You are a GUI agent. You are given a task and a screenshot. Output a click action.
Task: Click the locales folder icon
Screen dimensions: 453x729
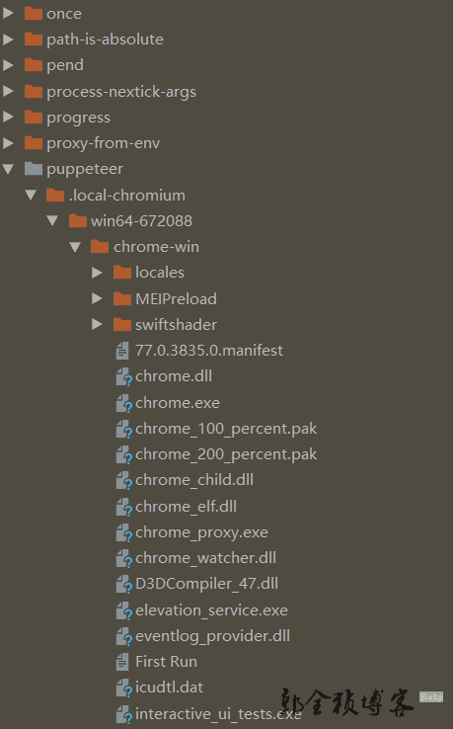tap(121, 272)
